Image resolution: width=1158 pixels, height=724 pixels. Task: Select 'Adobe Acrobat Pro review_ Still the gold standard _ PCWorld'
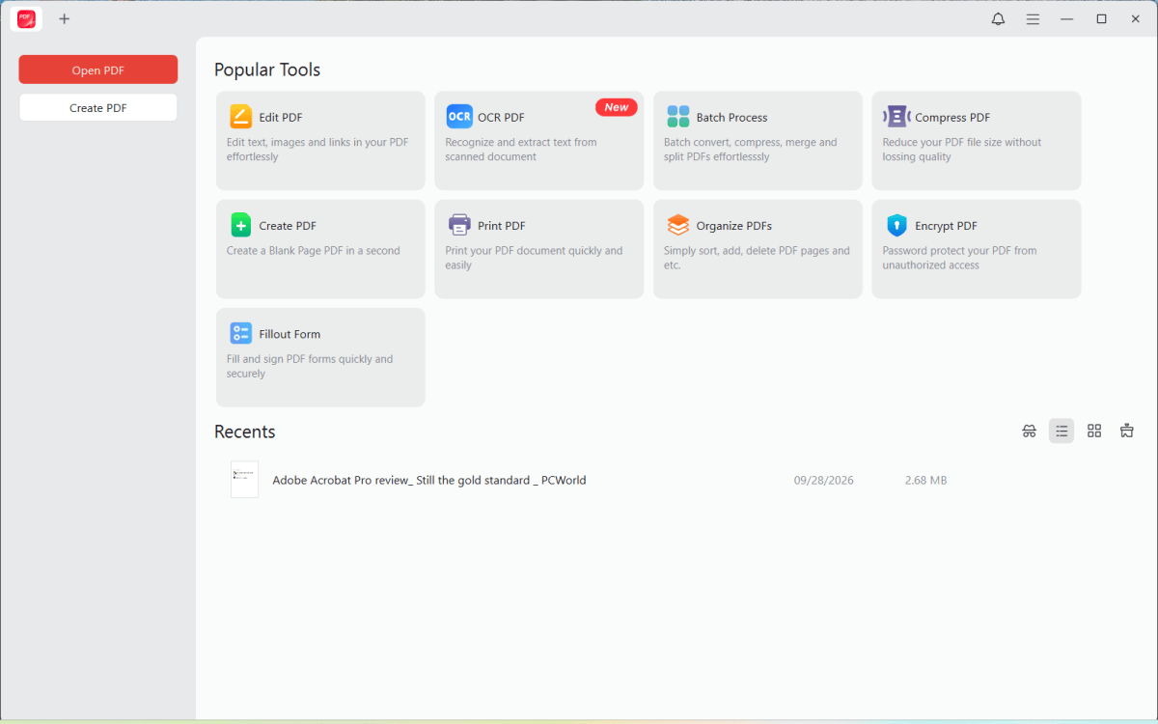pyautogui.click(x=429, y=480)
